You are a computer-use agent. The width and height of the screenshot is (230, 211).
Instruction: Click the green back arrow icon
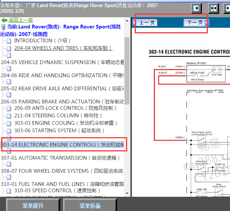4,20
